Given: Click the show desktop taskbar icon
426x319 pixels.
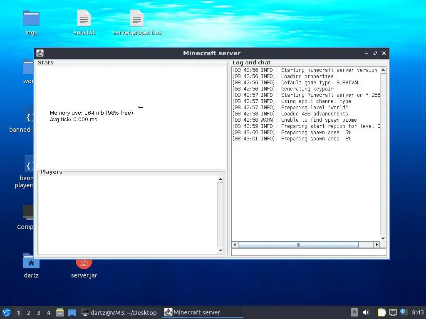Looking at the screenshot, I should (72, 312).
